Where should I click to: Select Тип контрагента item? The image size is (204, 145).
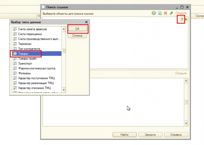pos(37,49)
